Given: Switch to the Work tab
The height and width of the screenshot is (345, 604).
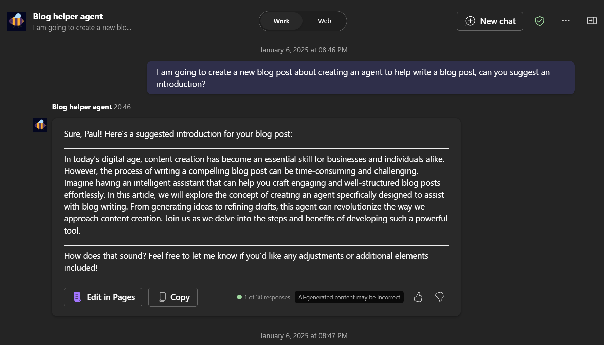Looking at the screenshot, I should (281, 21).
